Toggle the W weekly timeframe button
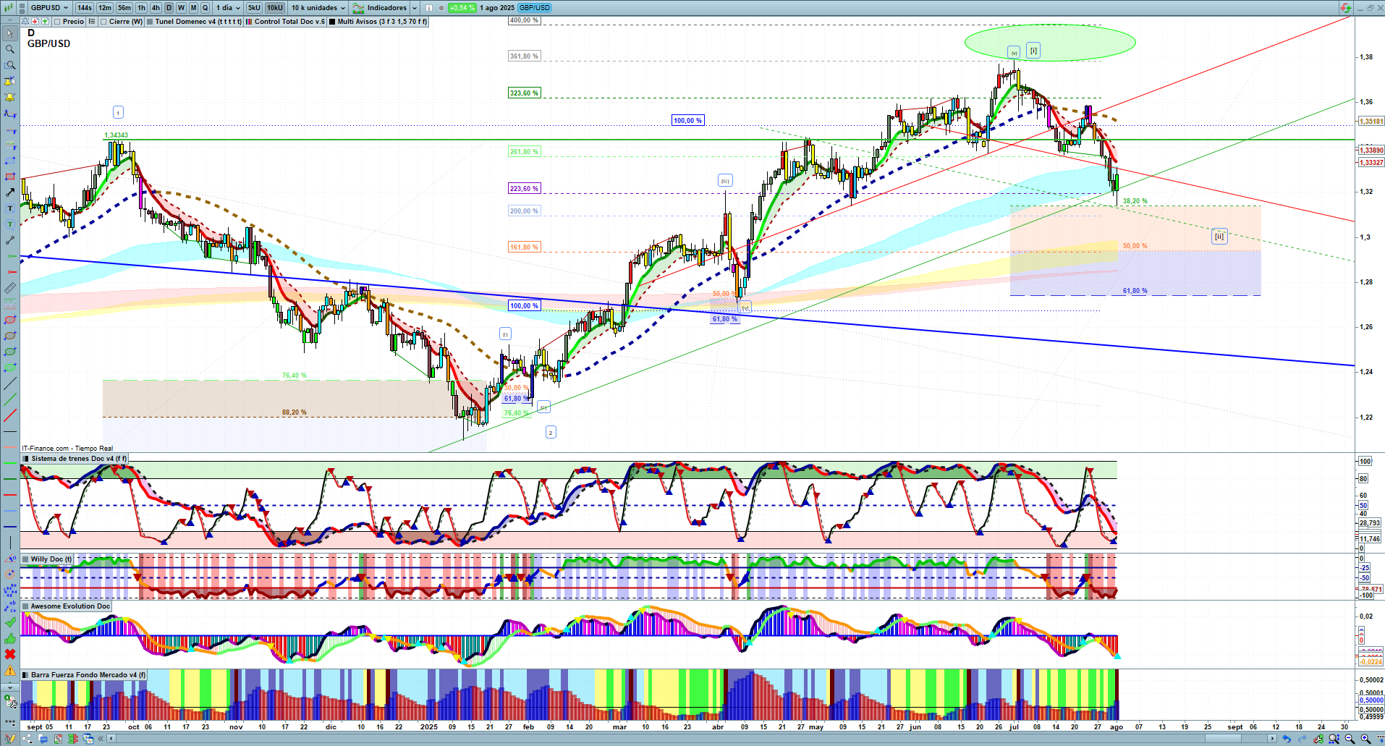Screen dimensions: 1385x746 (x=181, y=8)
